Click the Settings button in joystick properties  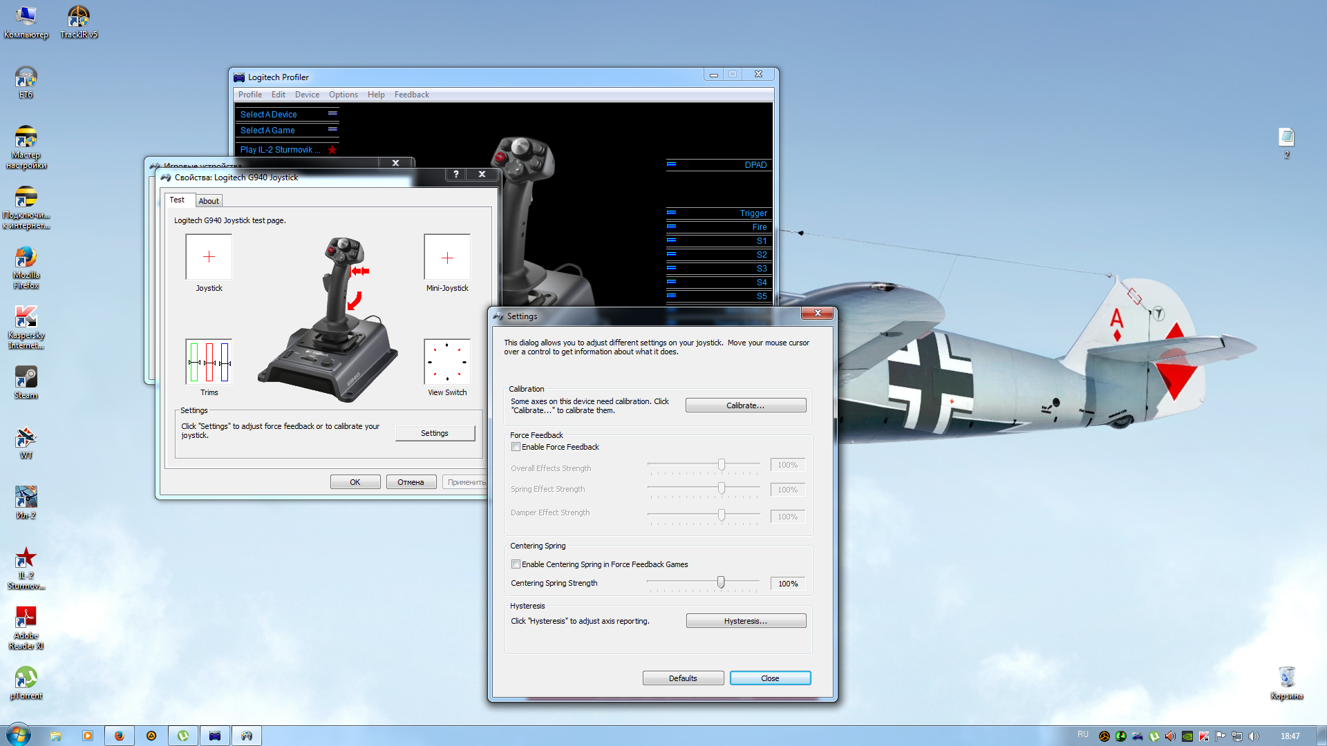(x=435, y=433)
